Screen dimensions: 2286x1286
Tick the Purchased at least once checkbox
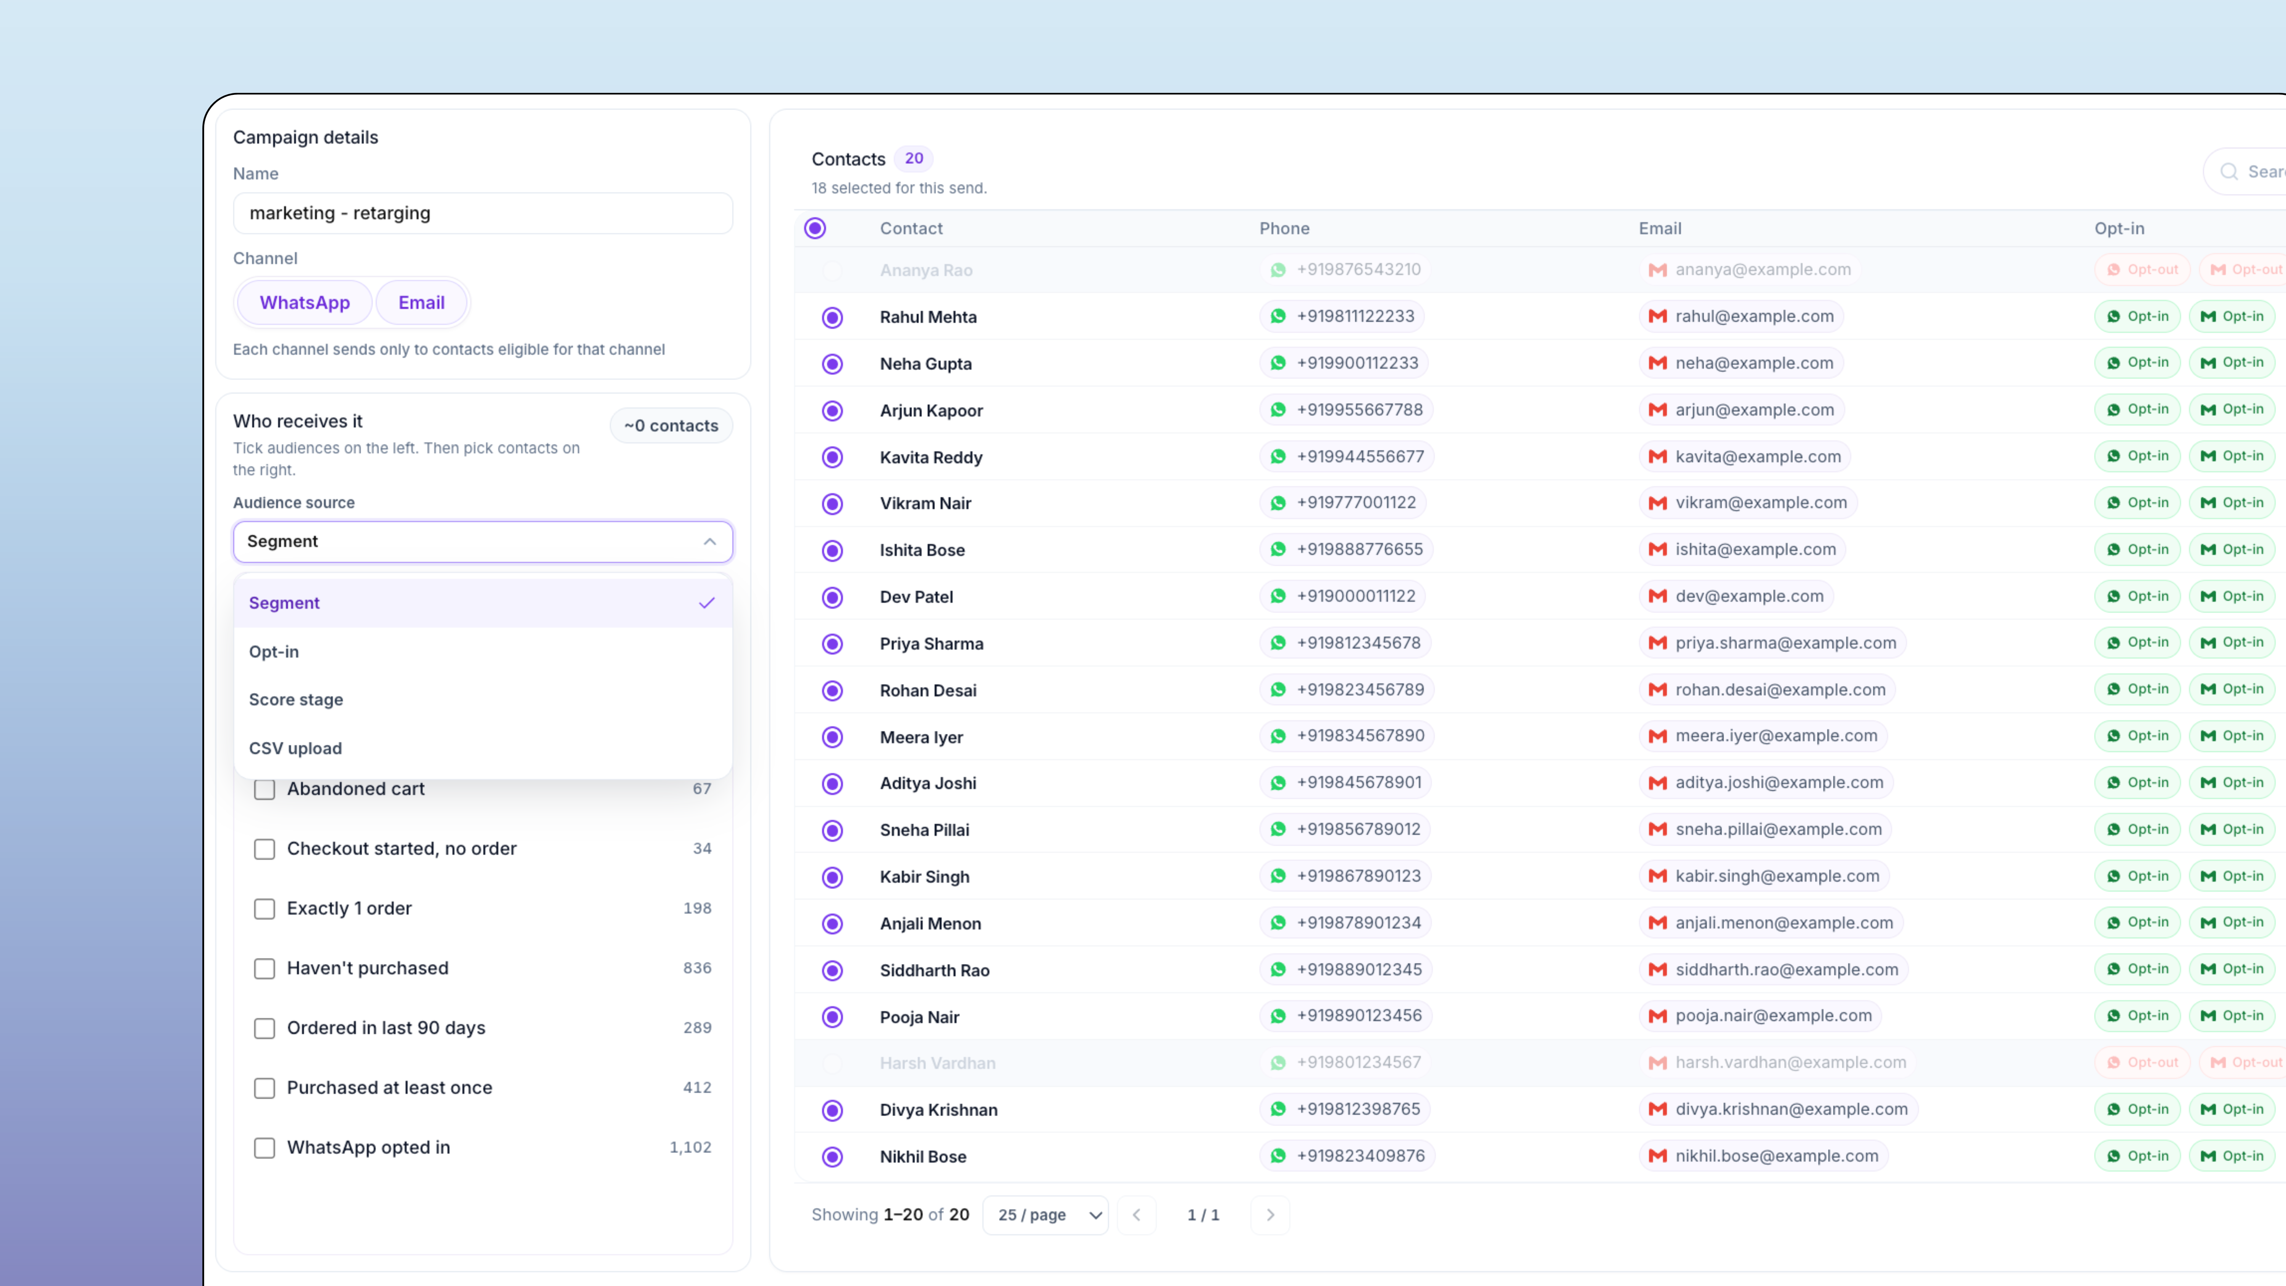tap(264, 1088)
